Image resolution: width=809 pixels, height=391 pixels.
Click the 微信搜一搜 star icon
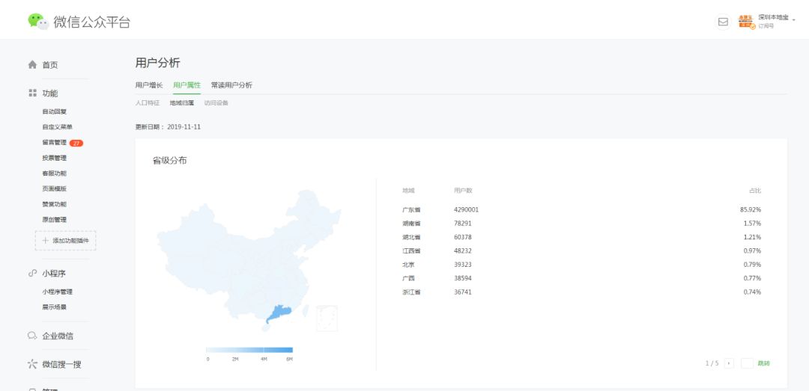tap(32, 364)
